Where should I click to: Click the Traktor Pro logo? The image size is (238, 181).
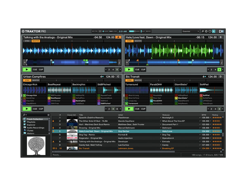point(34,31)
